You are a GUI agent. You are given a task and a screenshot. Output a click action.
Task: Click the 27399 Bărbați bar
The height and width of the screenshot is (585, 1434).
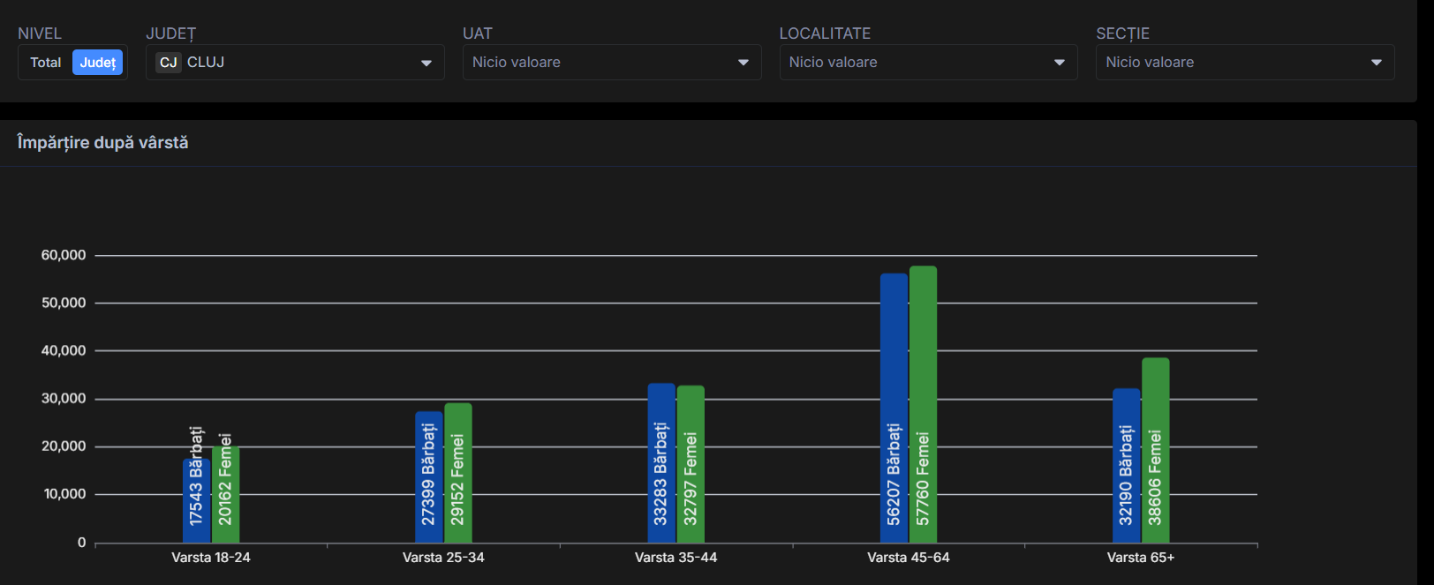(x=428, y=476)
